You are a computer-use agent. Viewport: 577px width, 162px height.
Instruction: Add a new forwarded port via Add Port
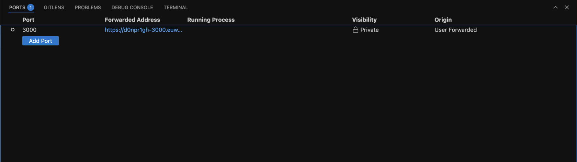click(x=41, y=41)
